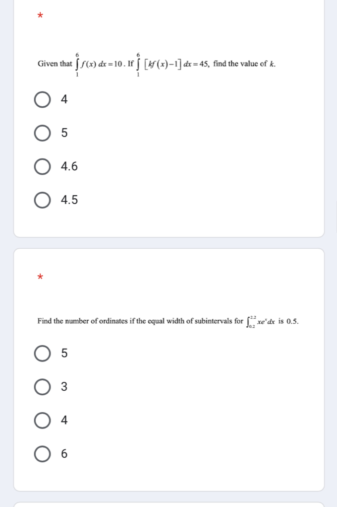The image size is (337, 507).
Task: Click the '3' answer label text
Action: 64,387
